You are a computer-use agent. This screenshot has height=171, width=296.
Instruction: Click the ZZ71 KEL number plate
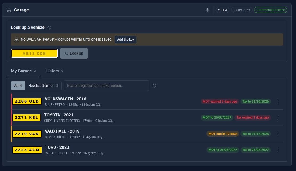pyautogui.click(x=26, y=118)
